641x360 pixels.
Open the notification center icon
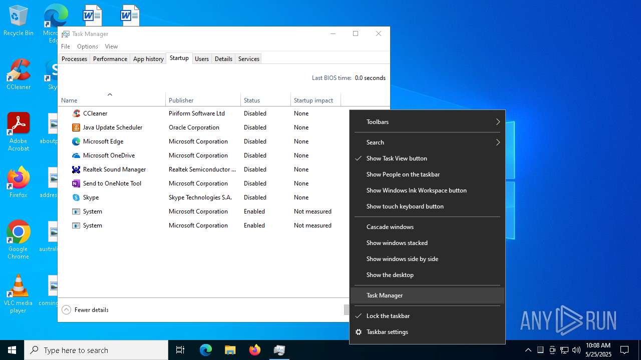click(x=624, y=350)
